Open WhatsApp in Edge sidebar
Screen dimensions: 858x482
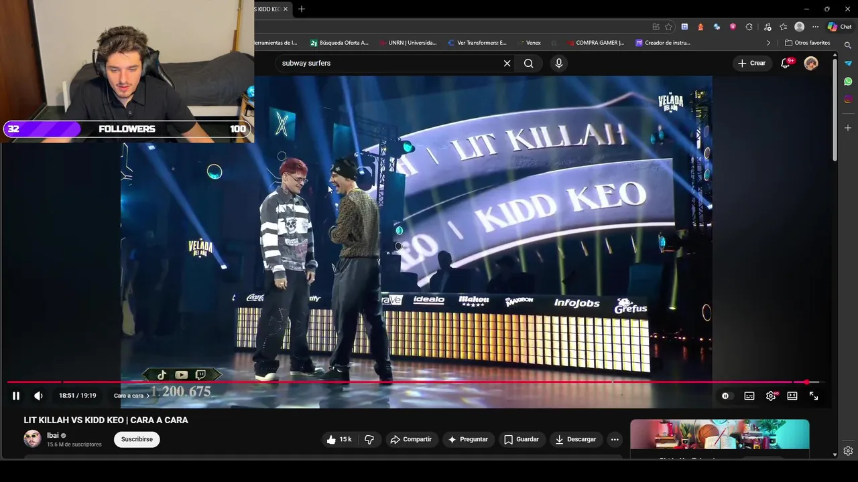click(848, 81)
